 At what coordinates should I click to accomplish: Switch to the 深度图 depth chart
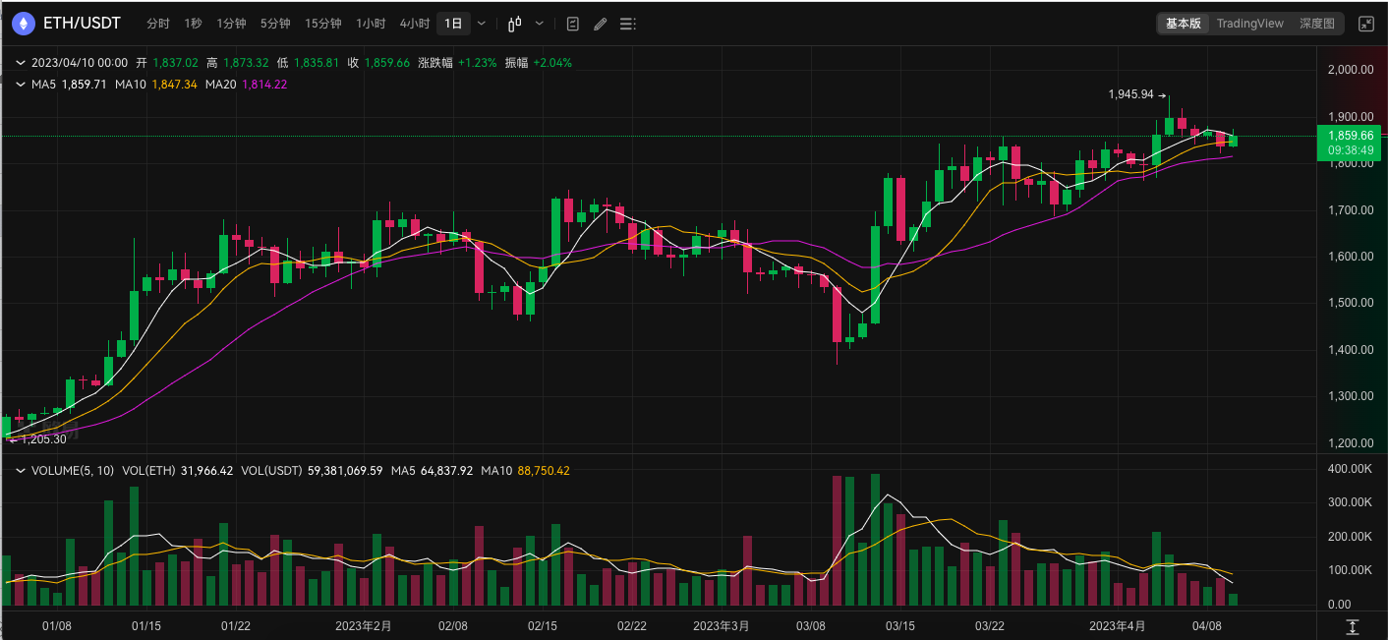click(x=1316, y=24)
